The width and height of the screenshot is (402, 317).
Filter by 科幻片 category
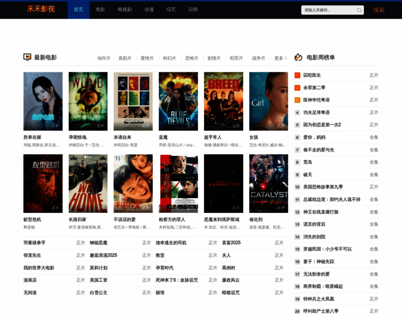click(169, 58)
